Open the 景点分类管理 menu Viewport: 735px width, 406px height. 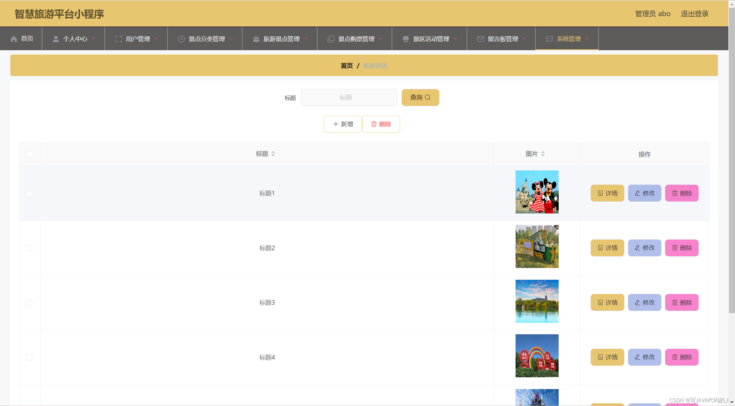pyautogui.click(x=205, y=38)
